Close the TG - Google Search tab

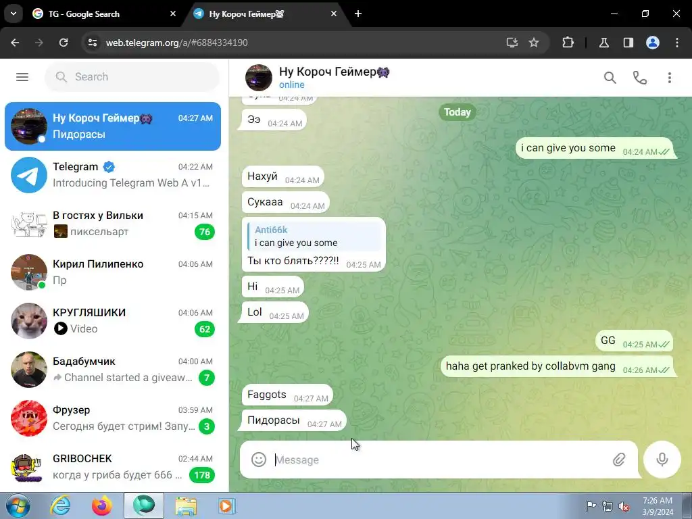tap(173, 14)
